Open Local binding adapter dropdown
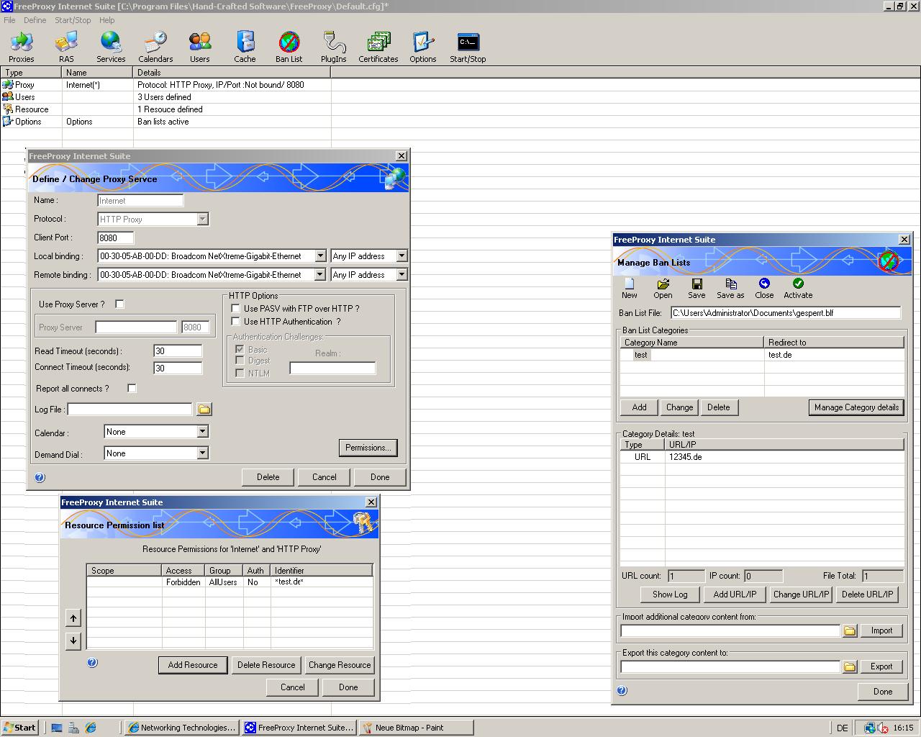The height and width of the screenshot is (737, 921). point(320,256)
